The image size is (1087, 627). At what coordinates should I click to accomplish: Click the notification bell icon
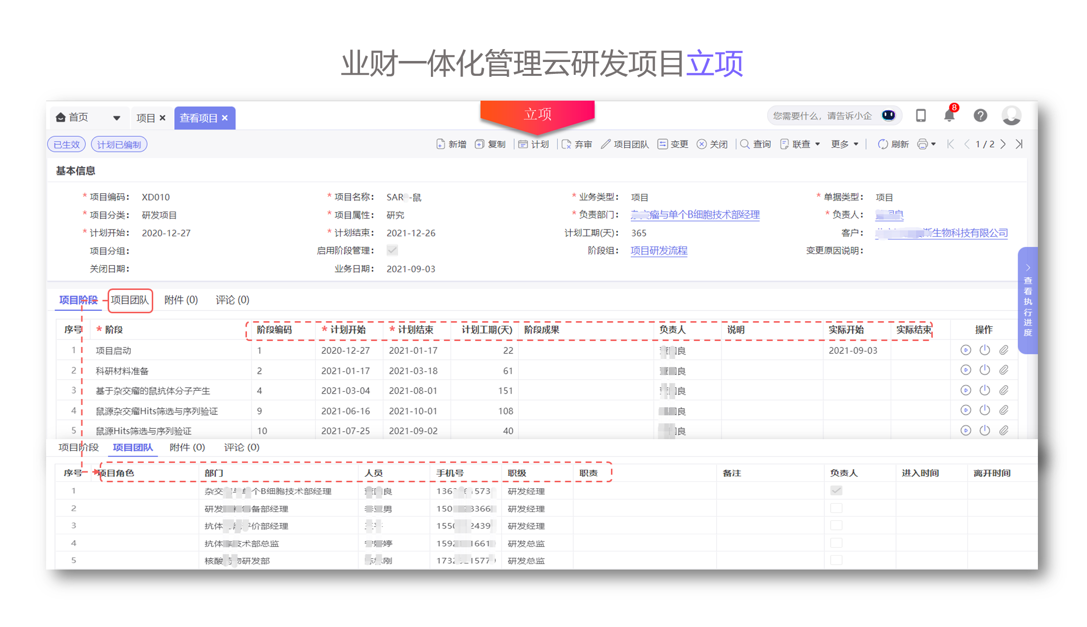(949, 115)
